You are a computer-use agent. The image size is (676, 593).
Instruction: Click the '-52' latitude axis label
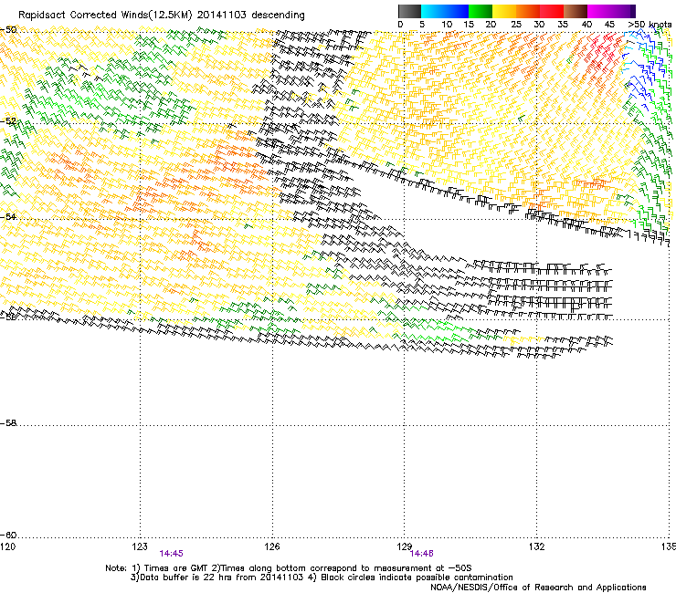8,121
